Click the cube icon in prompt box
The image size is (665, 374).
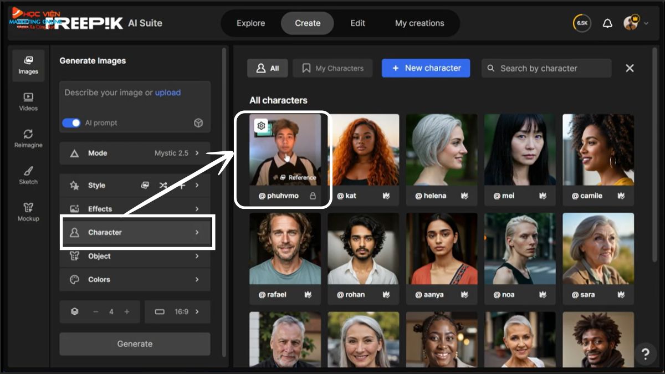pos(198,123)
